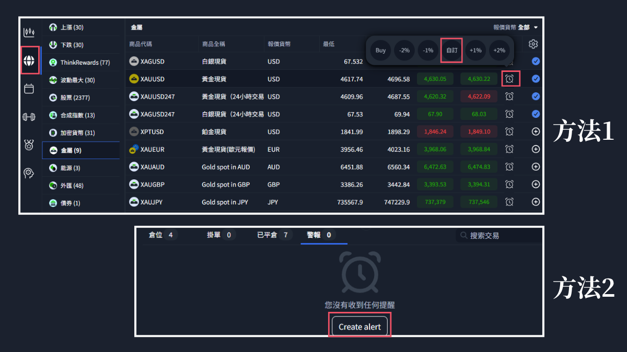The width and height of the screenshot is (627, 352).
Task: Select 合成指數 (13) category
Action: tap(81, 115)
